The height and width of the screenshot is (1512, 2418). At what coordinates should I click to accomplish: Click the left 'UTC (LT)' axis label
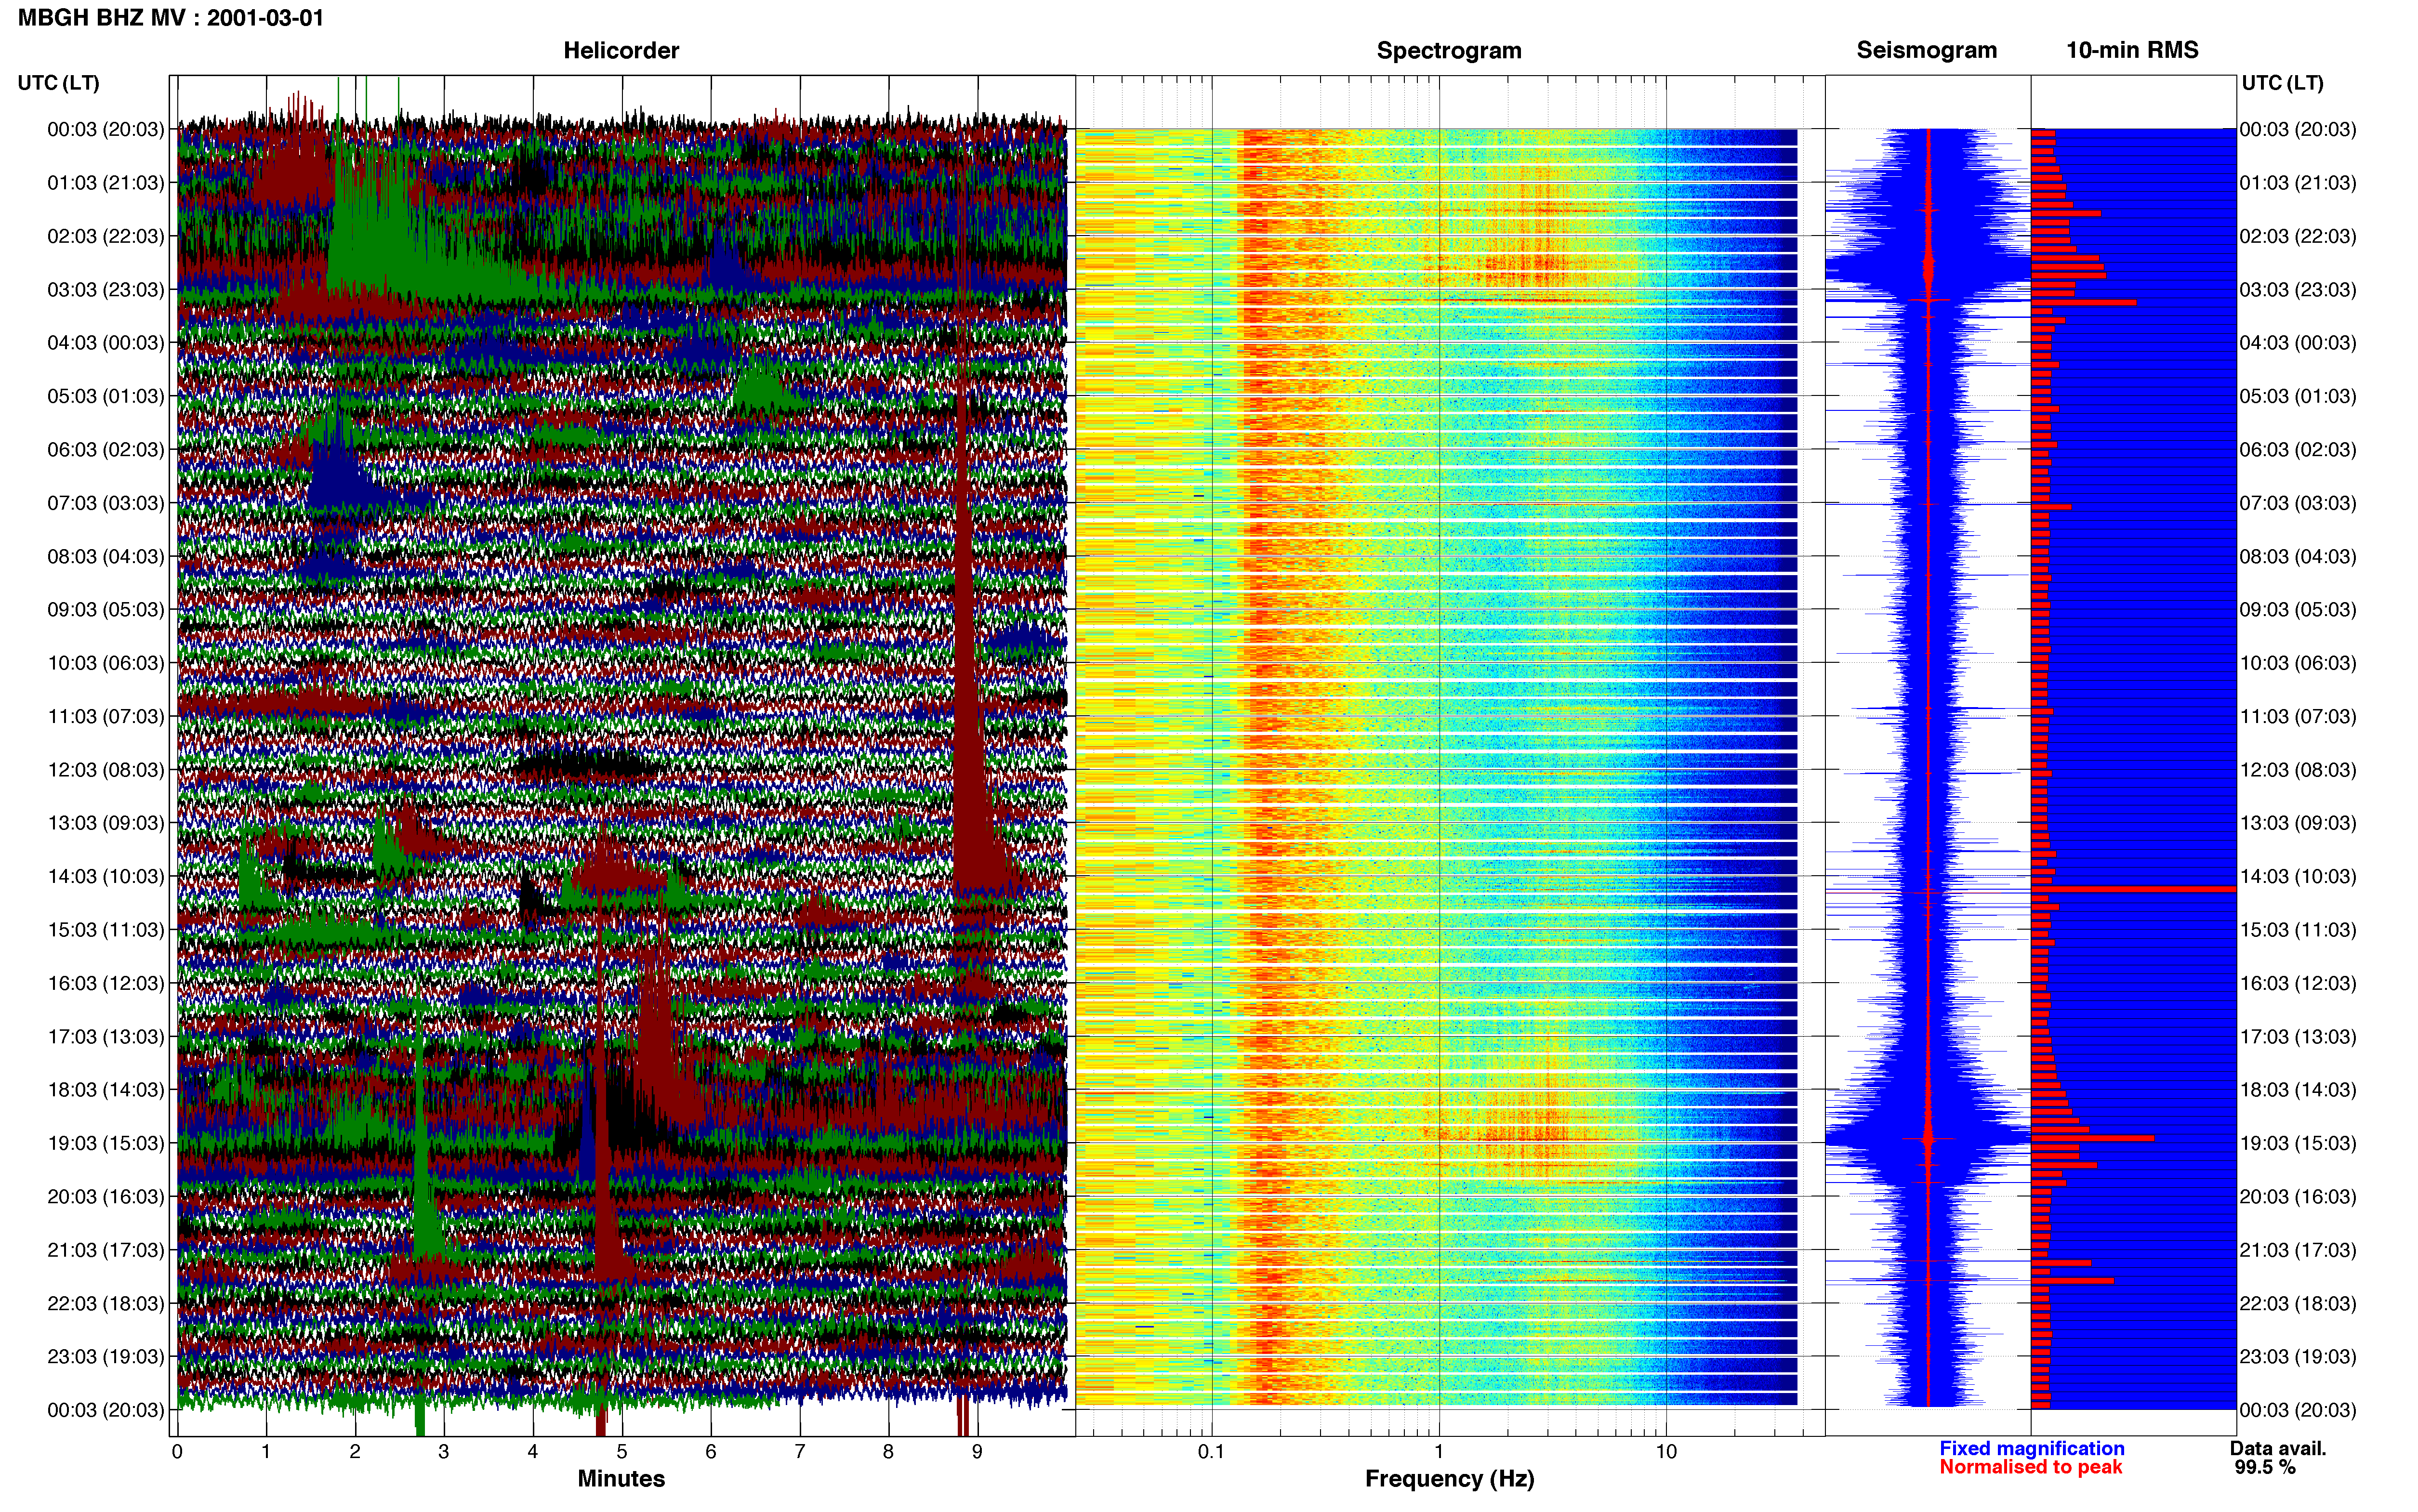tap(58, 83)
